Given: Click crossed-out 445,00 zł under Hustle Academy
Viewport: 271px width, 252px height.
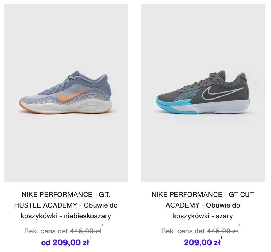Looking at the screenshot, I should pyautogui.click(x=86, y=231).
